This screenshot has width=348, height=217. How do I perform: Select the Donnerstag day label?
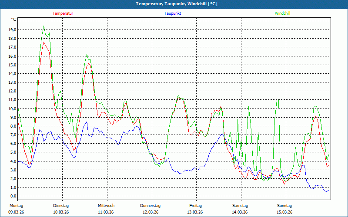[151, 206]
